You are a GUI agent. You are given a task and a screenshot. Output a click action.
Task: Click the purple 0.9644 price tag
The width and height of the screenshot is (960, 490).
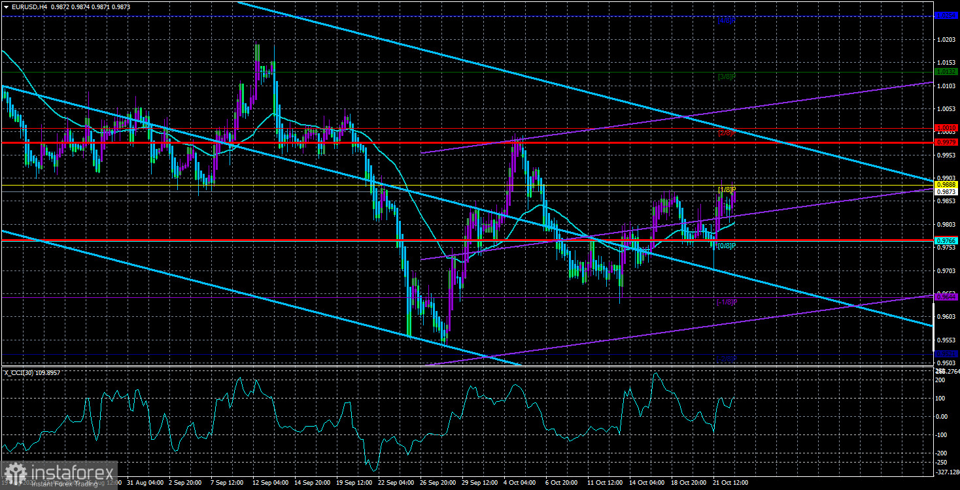(946, 297)
